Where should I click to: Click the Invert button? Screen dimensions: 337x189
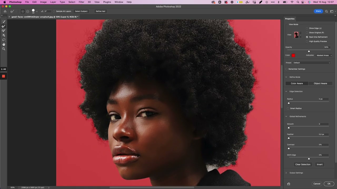click(320, 165)
